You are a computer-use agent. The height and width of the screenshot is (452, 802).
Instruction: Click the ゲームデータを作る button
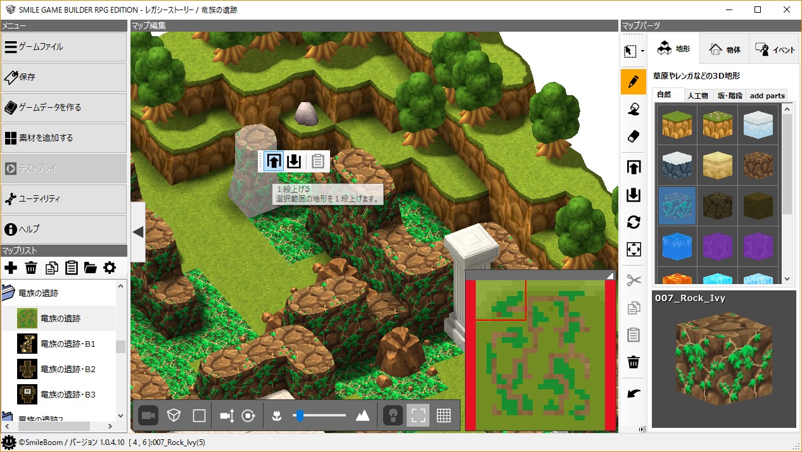pos(64,107)
